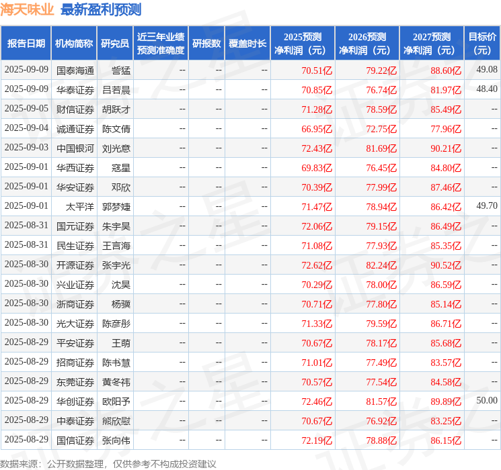This screenshot has height=470, width=501.
Task: Click the 中国银河 institution cell
Action: (x=75, y=148)
